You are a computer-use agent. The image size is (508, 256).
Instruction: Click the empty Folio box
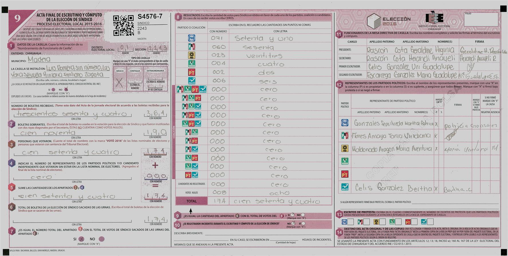point(481,20)
